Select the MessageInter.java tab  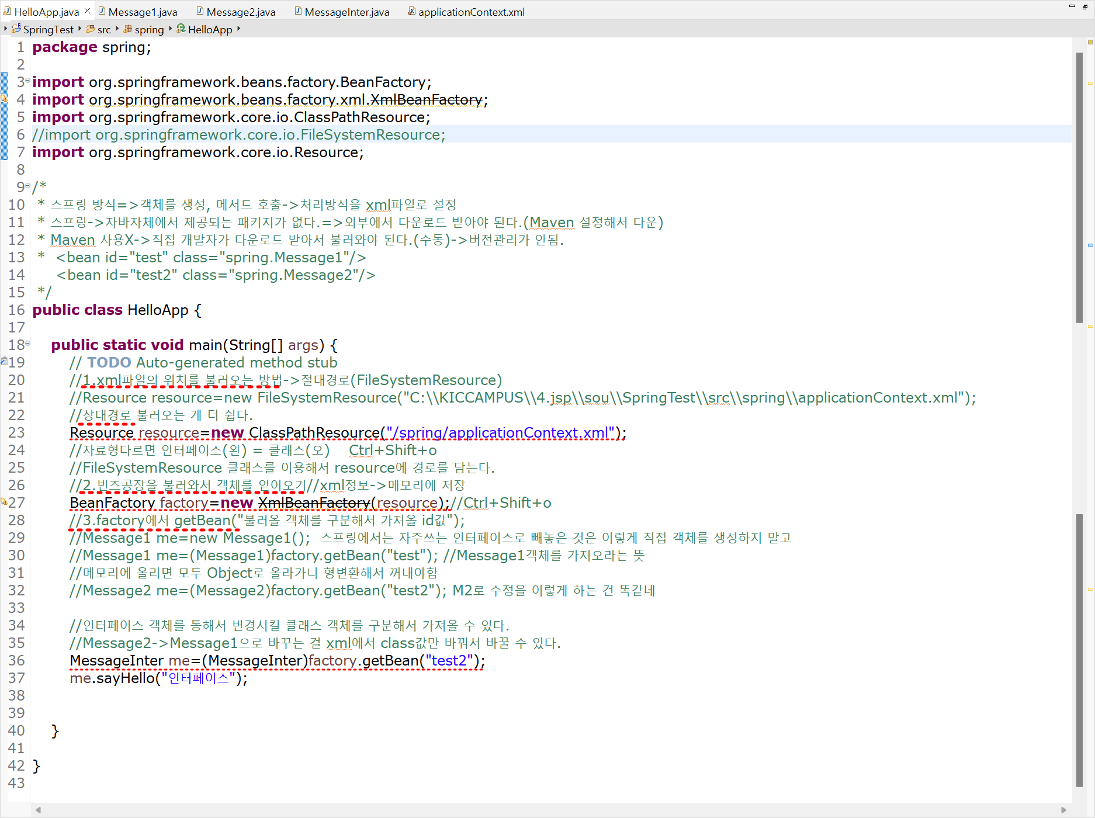(x=342, y=12)
